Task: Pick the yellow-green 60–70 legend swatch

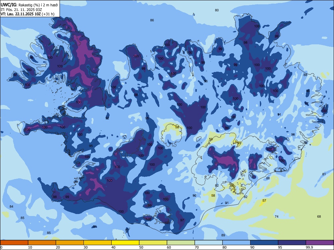Action: (x=181, y=243)
